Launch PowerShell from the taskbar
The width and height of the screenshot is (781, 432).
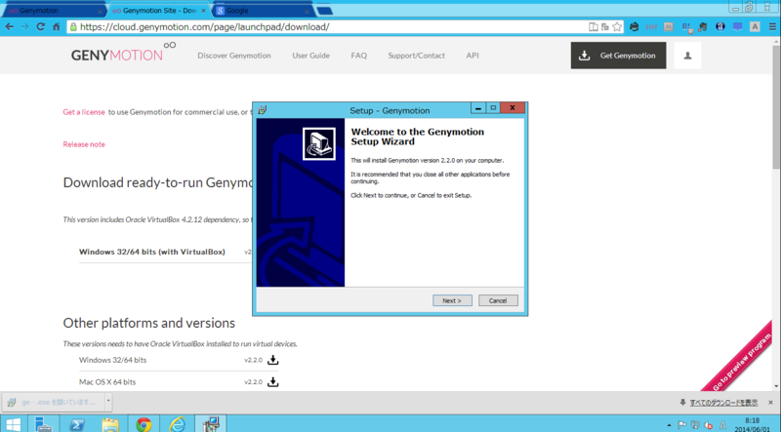[77, 424]
